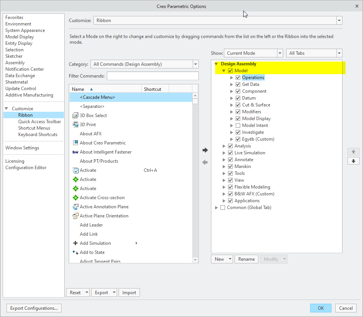Click the Activate Cross-section icon
363x317 pixels.
[76, 198]
